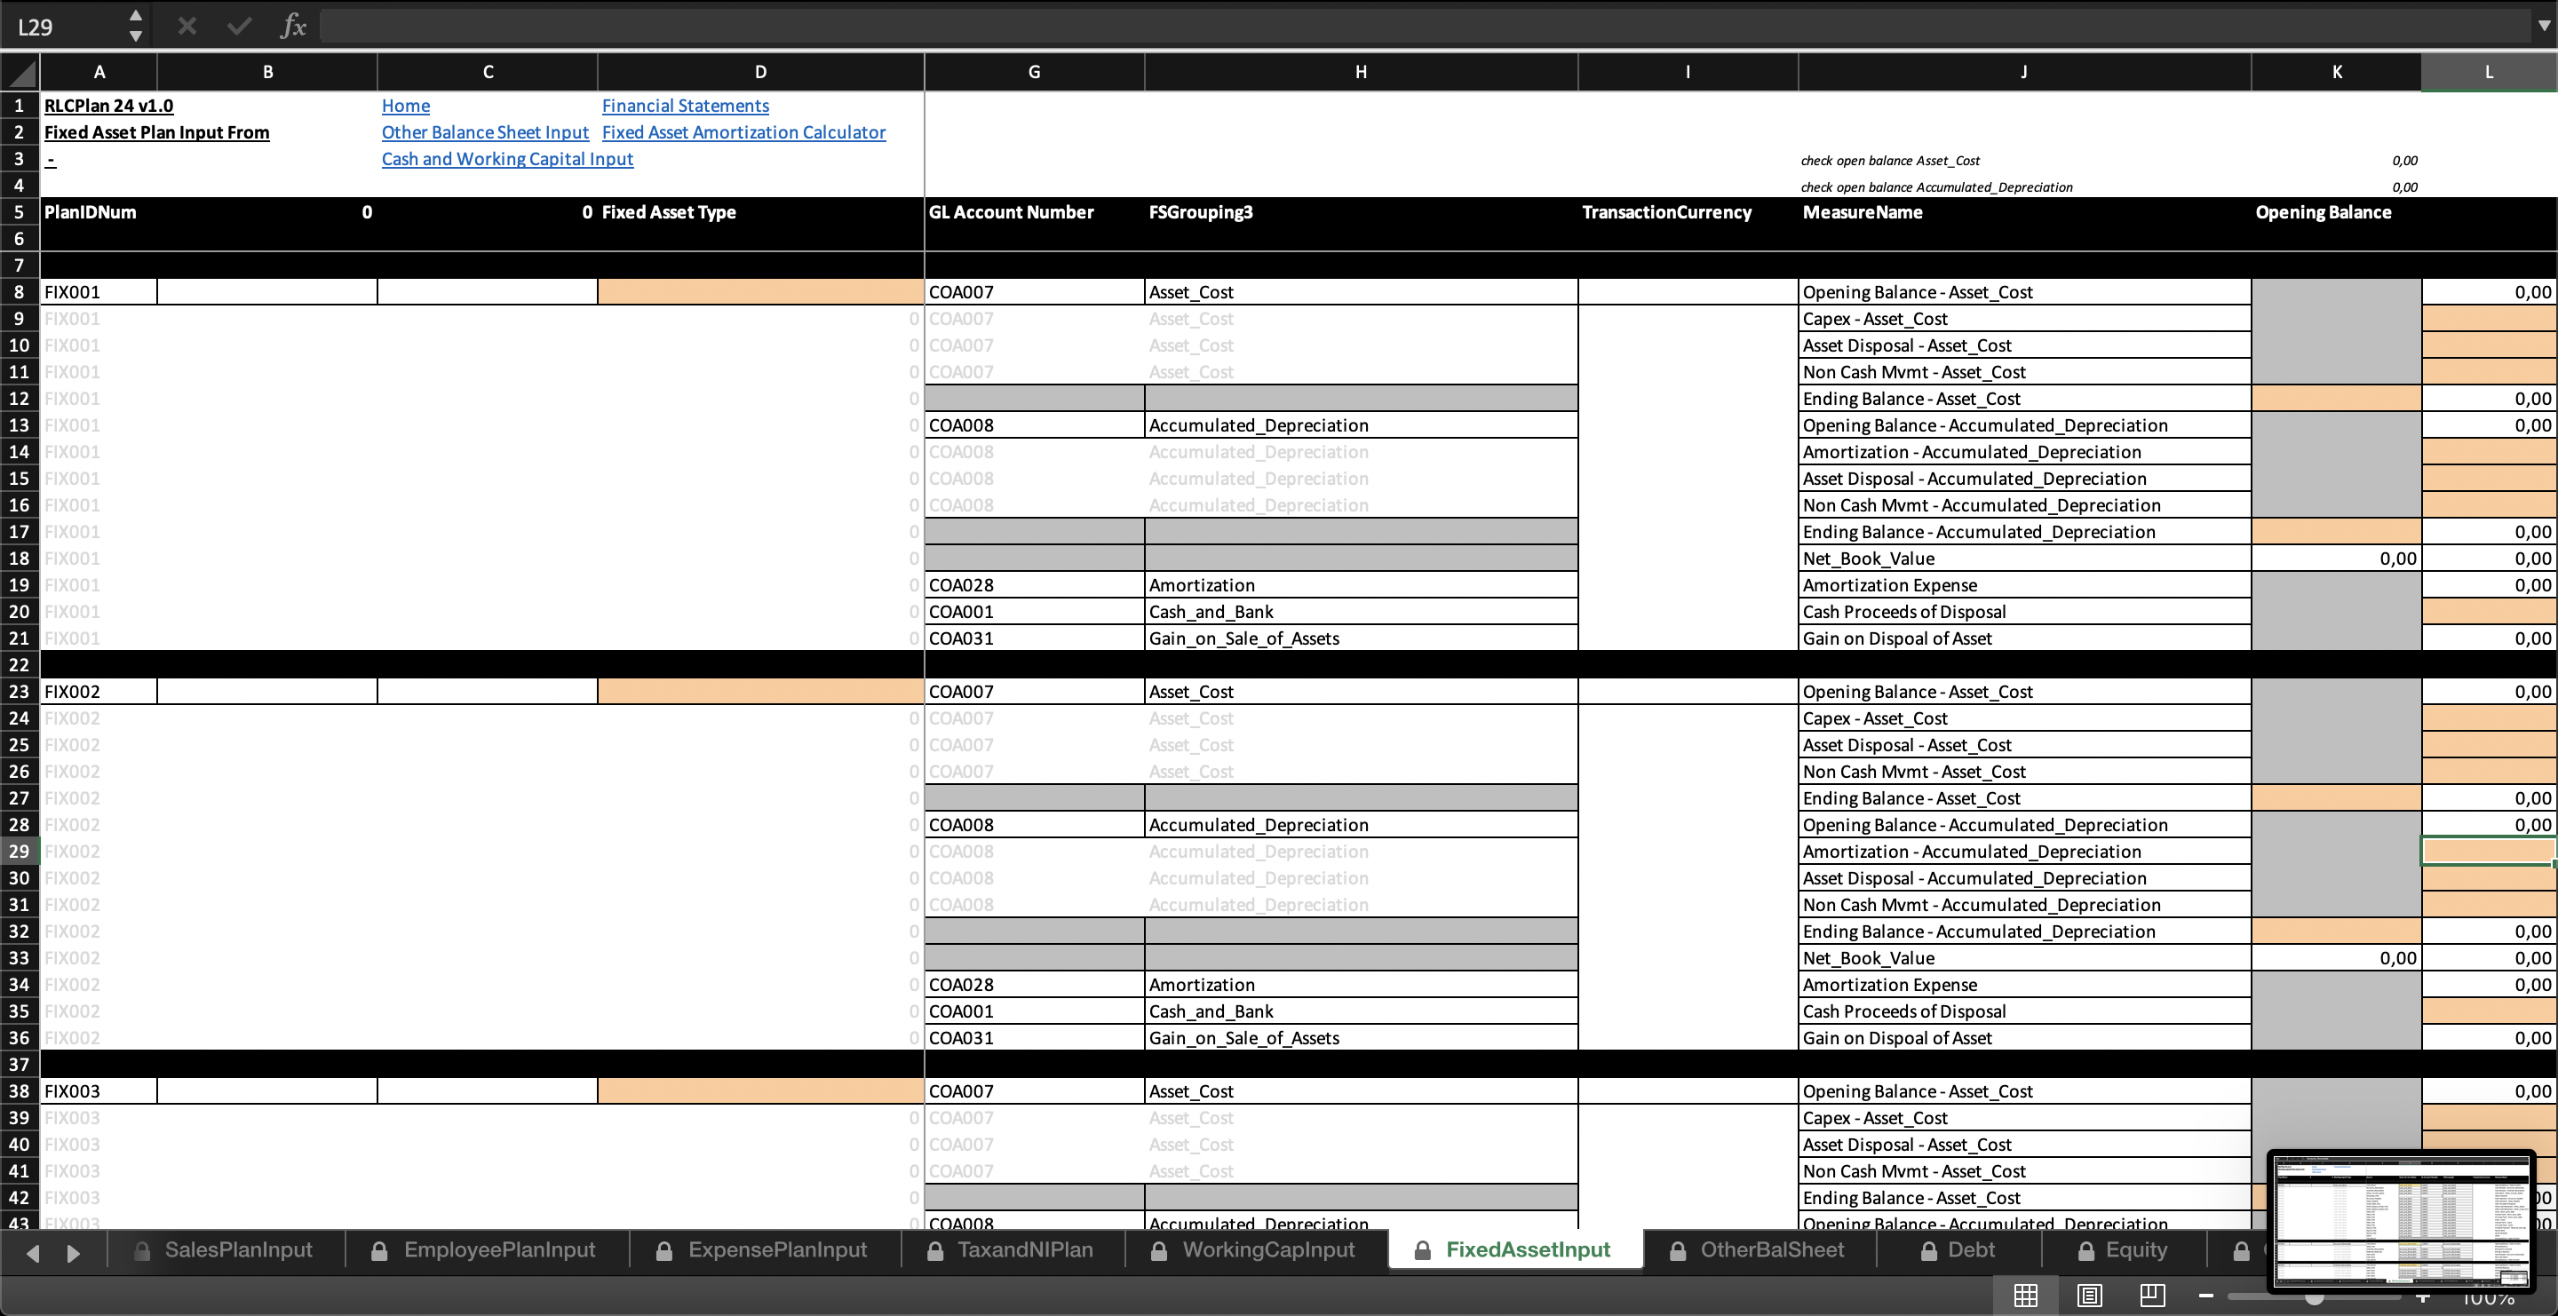Click 'Cash Proceeds of Disposal' cell in row 20
Viewport: 2558px width, 1316px height.
point(2024,611)
